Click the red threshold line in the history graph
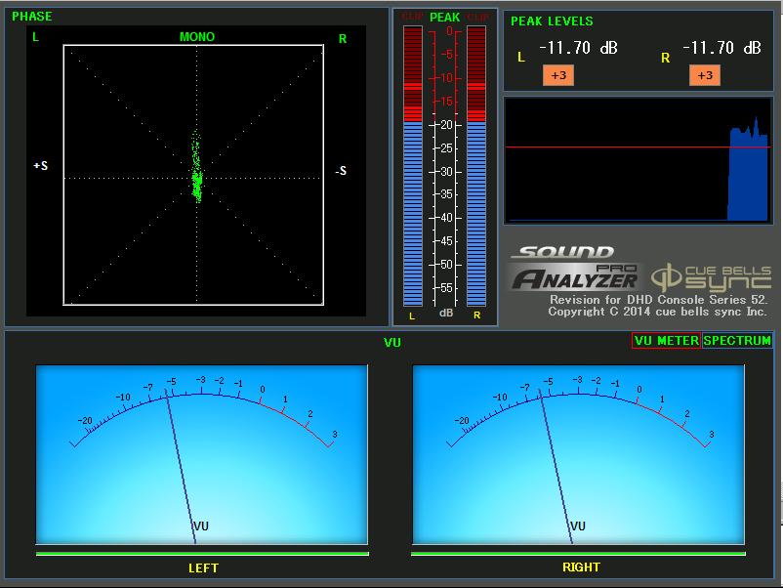Screen dimensions: 783x588 pyautogui.click(x=615, y=147)
